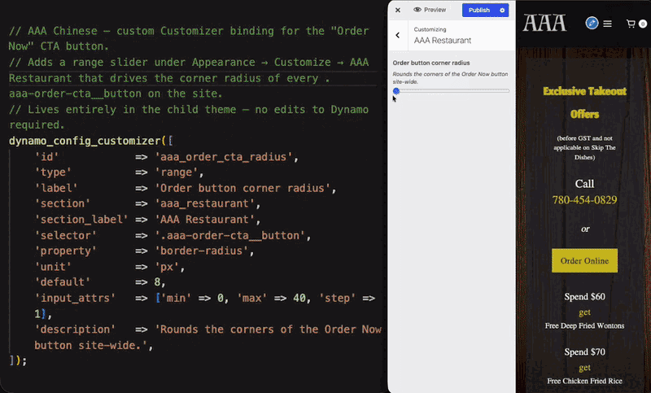
Task: Close the Customizer panel with X
Action: [398, 10]
